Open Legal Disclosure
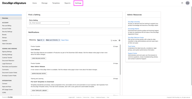This screenshot has width=192, height=99. [7, 64]
